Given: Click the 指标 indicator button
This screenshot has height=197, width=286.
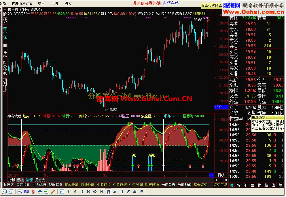Looking at the screenshot, I should tap(12, 180).
